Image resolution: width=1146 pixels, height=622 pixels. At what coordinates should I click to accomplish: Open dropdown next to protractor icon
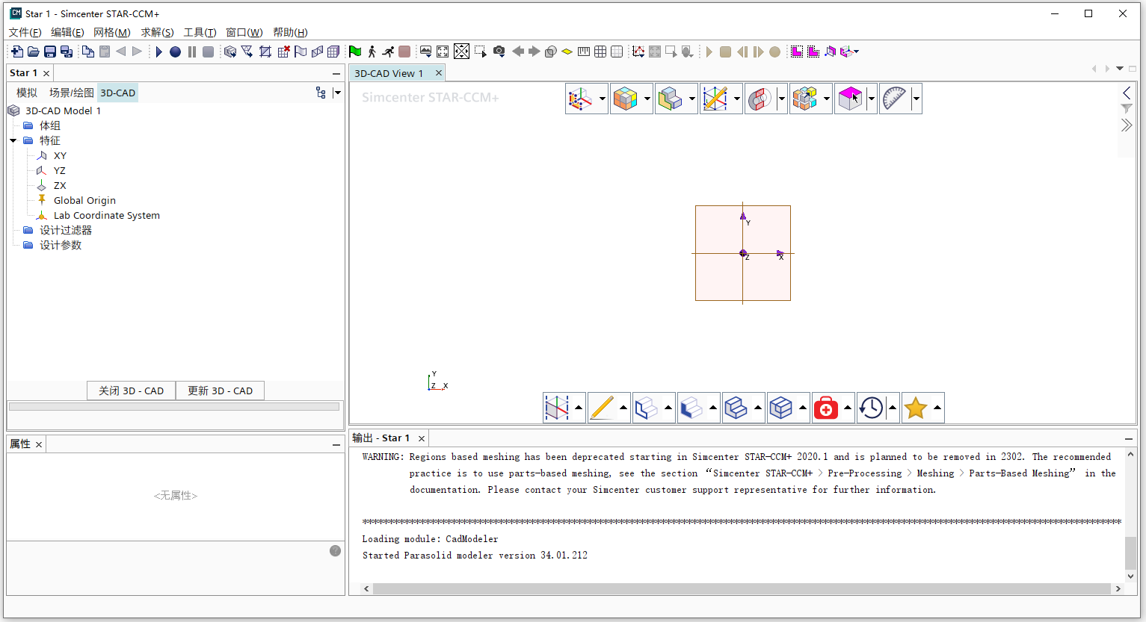[916, 99]
